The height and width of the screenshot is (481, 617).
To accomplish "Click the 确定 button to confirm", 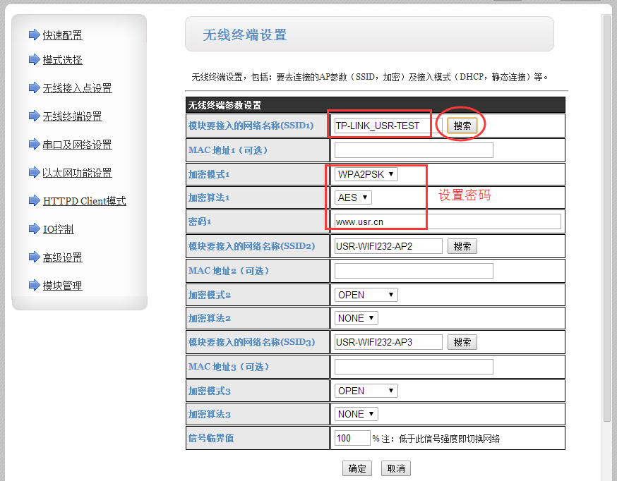I will tap(357, 468).
